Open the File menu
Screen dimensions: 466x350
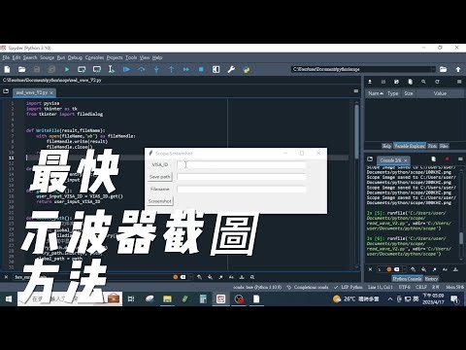6,57
